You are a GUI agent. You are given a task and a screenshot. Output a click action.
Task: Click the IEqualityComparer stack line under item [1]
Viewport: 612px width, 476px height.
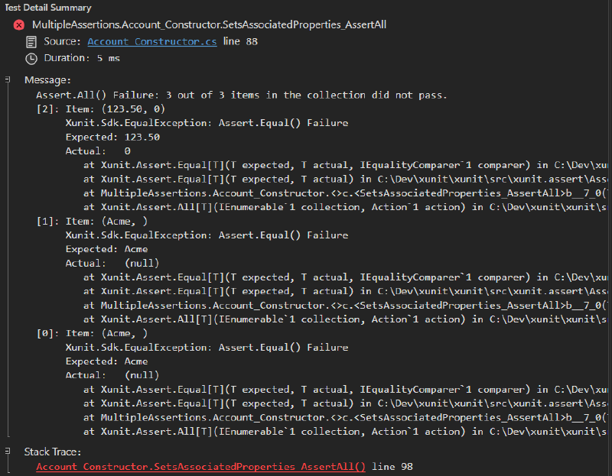345,277
